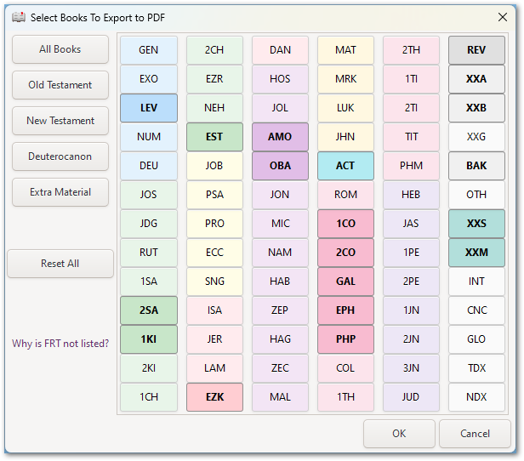Viewport: 524px width, 461px height.
Task: Toggle the GEN book selection
Action: click(x=149, y=50)
